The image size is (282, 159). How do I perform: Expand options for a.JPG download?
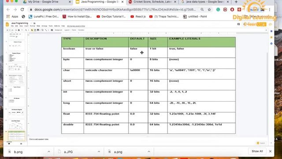[99, 151]
